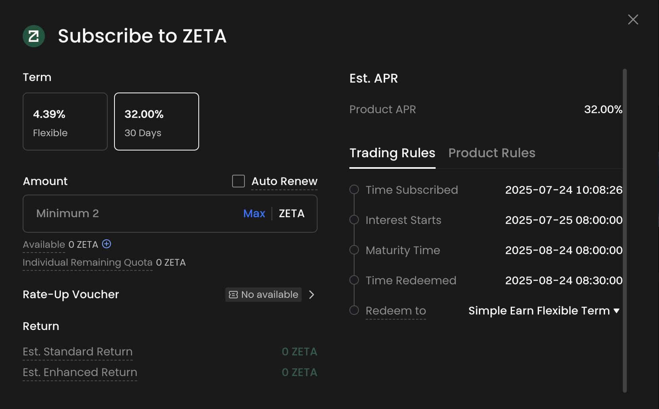Close the Subscribe to ZETA dialog
This screenshot has height=409, width=659.
[633, 19]
